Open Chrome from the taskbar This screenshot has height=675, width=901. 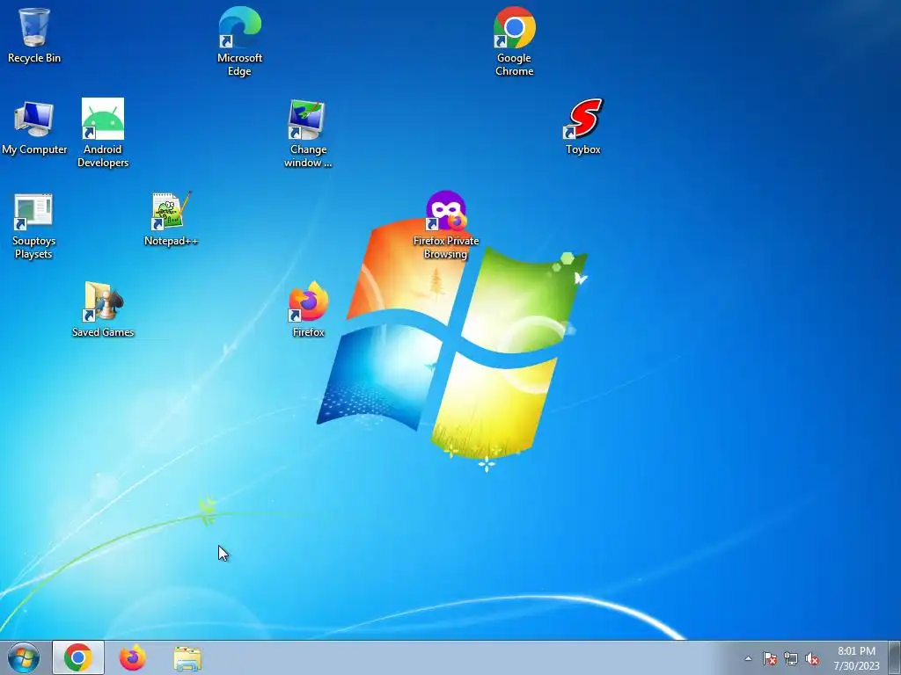point(78,657)
